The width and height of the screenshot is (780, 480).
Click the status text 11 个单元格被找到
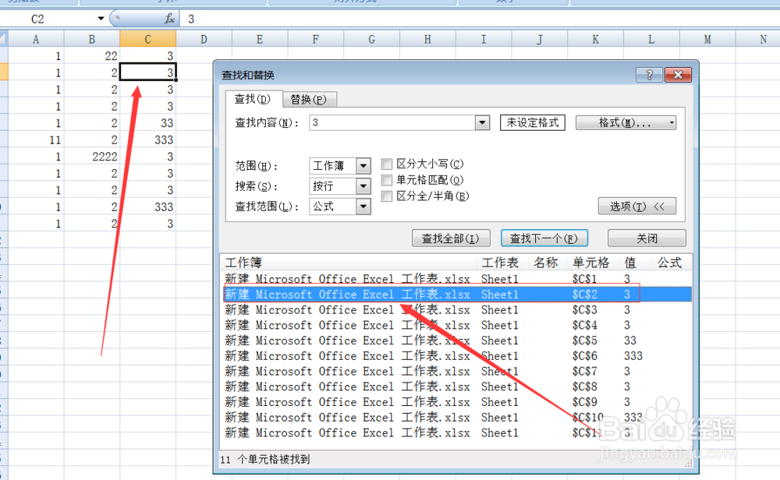click(265, 459)
